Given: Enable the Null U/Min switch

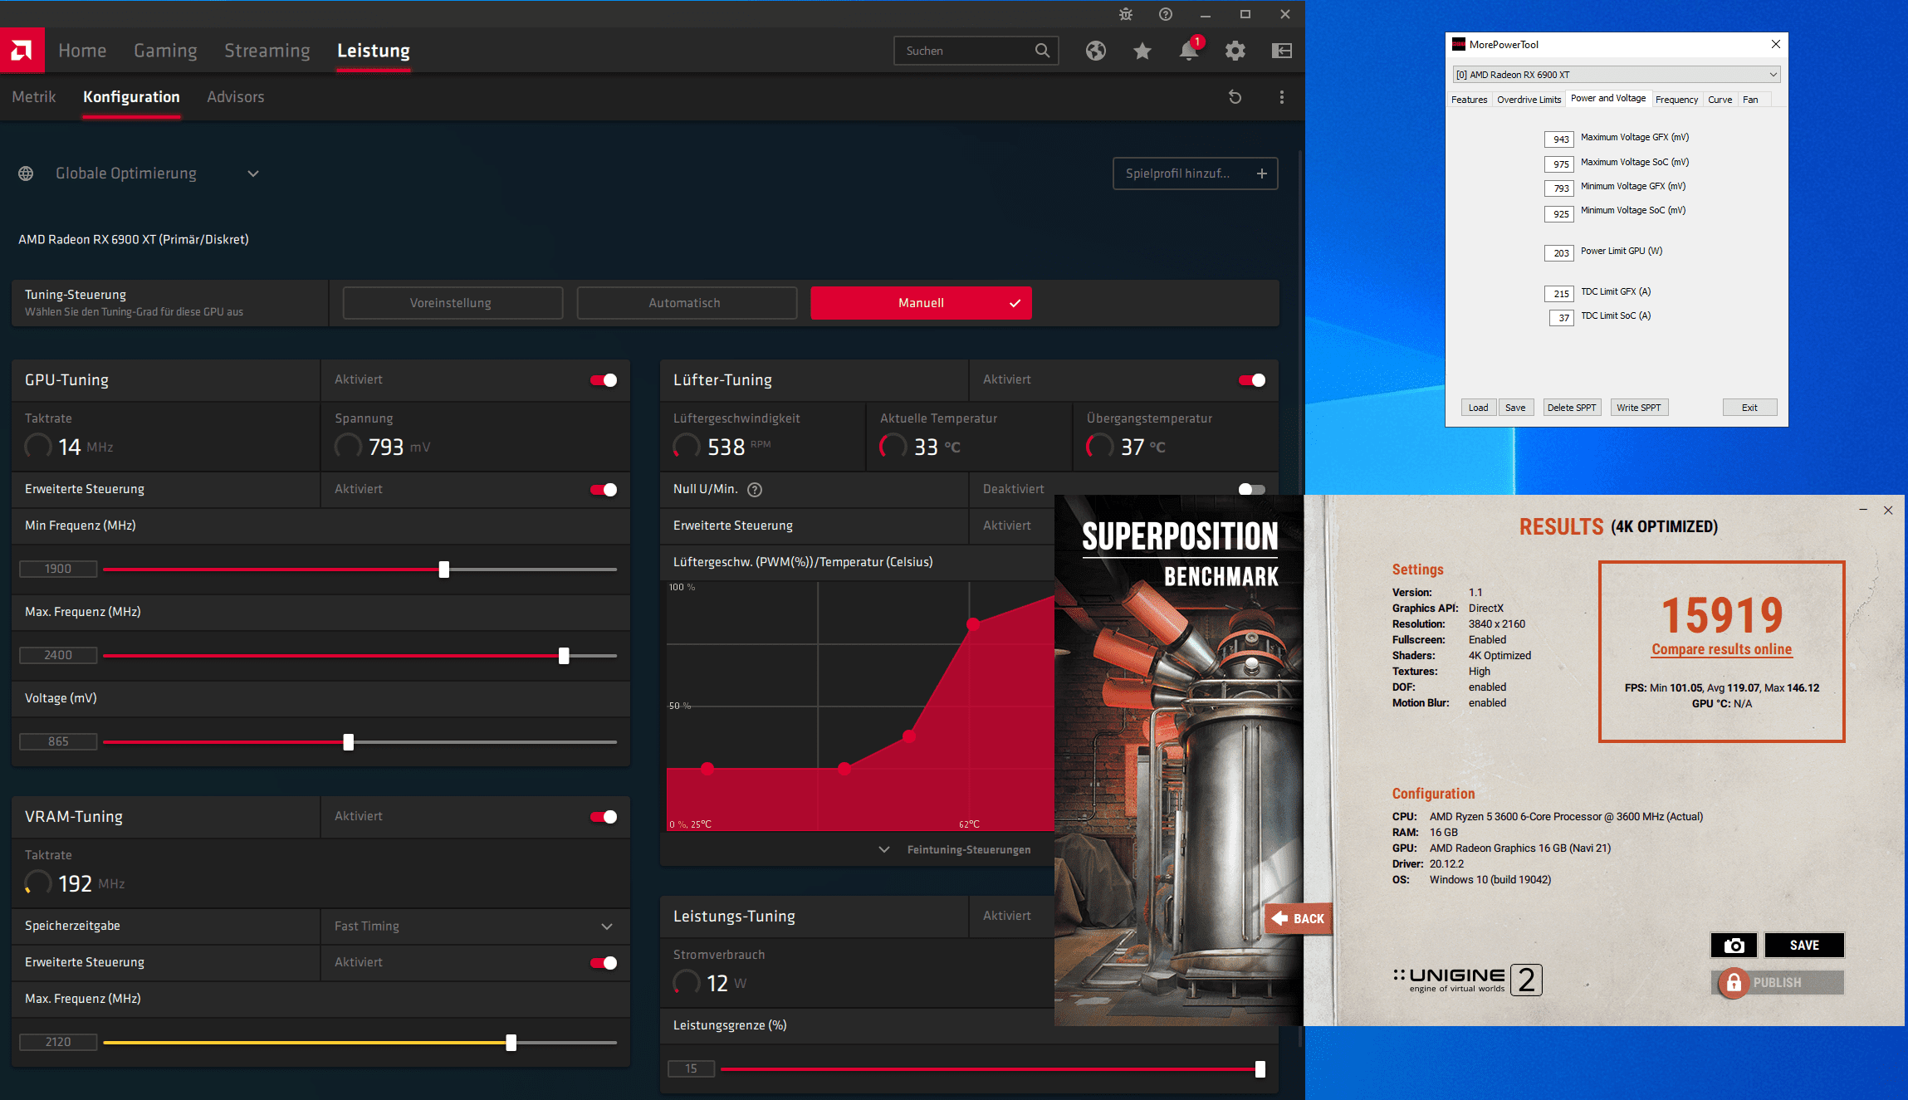Looking at the screenshot, I should click(1252, 490).
